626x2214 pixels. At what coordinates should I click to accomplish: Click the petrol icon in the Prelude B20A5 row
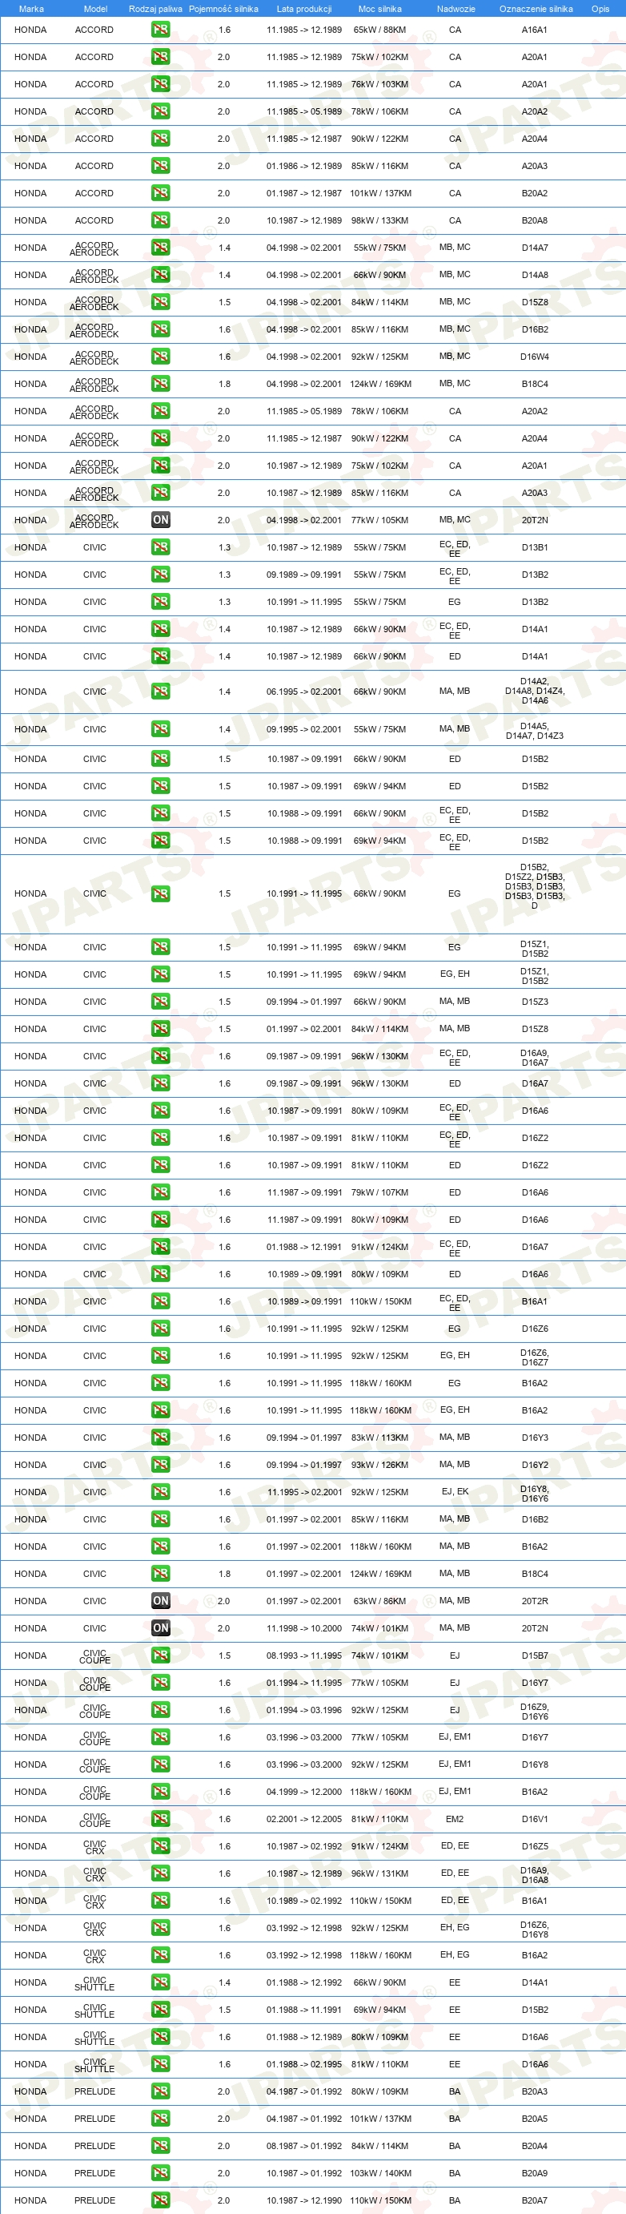pos(161,2119)
